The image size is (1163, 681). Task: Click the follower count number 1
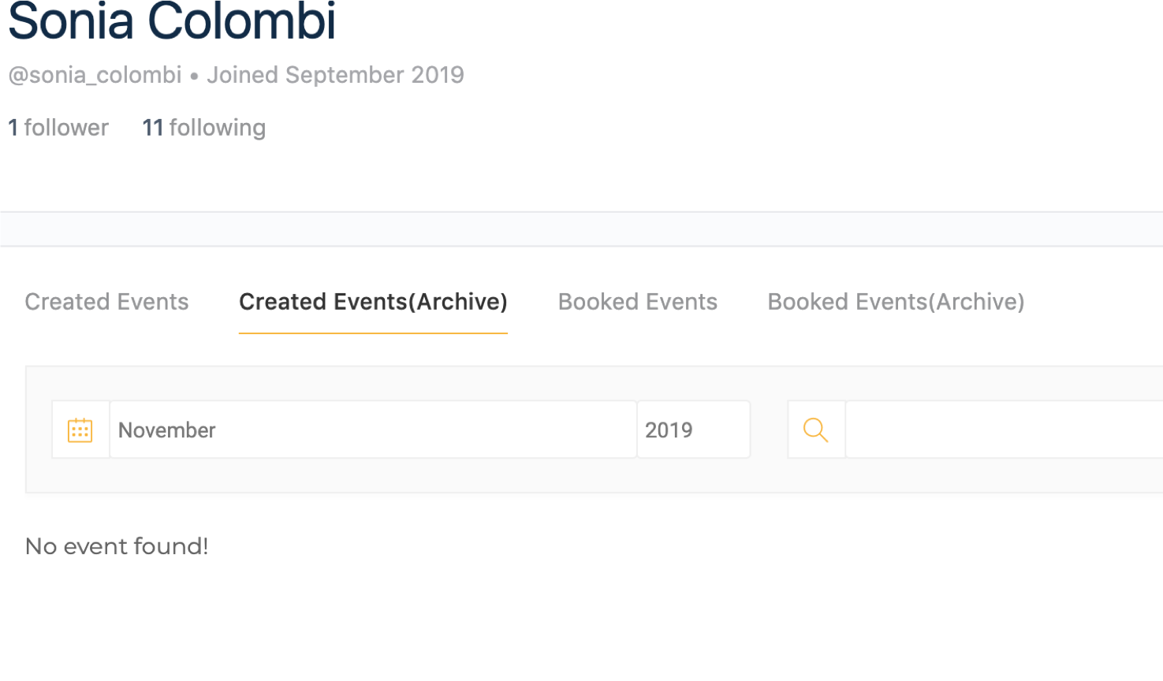point(13,128)
